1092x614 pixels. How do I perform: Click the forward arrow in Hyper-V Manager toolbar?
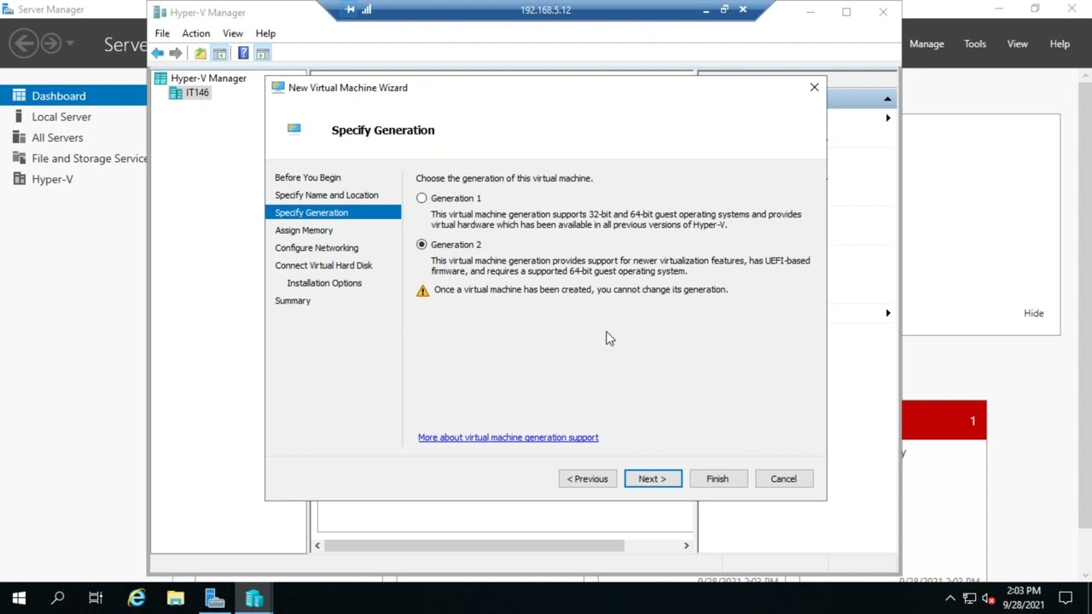coord(176,53)
